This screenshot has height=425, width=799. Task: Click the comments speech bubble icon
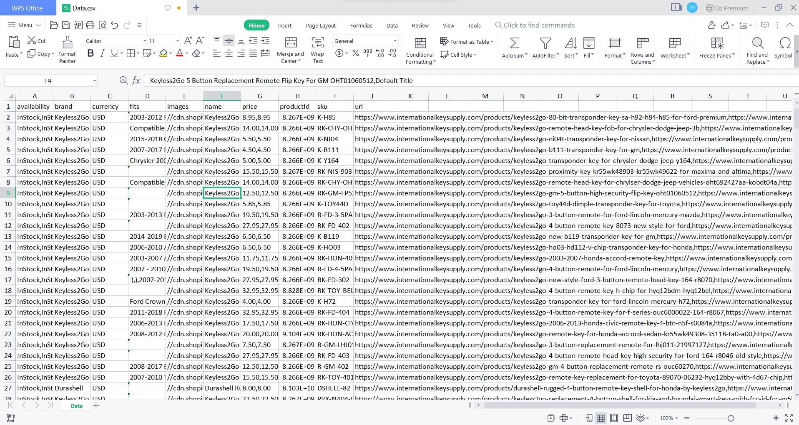pyautogui.click(x=765, y=25)
